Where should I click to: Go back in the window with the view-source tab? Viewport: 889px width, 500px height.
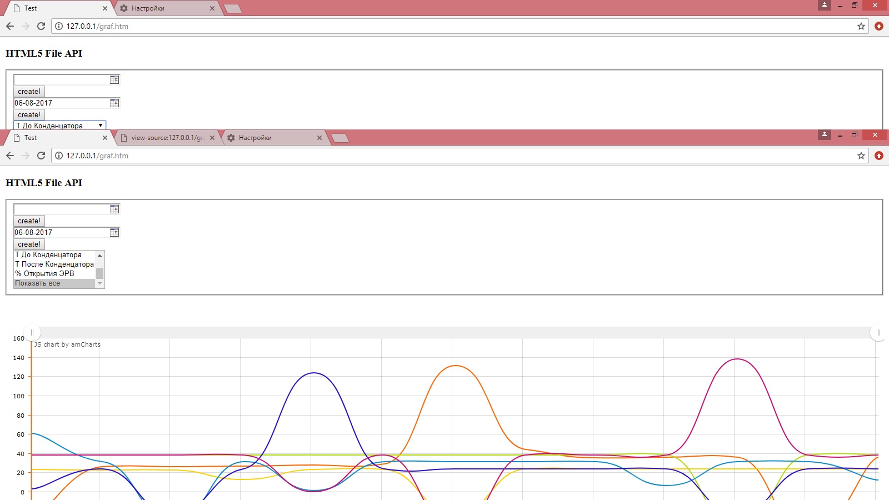[10, 156]
